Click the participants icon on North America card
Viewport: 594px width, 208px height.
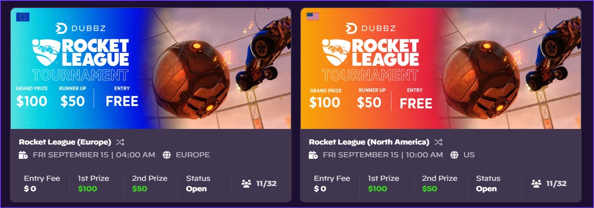[536, 183]
